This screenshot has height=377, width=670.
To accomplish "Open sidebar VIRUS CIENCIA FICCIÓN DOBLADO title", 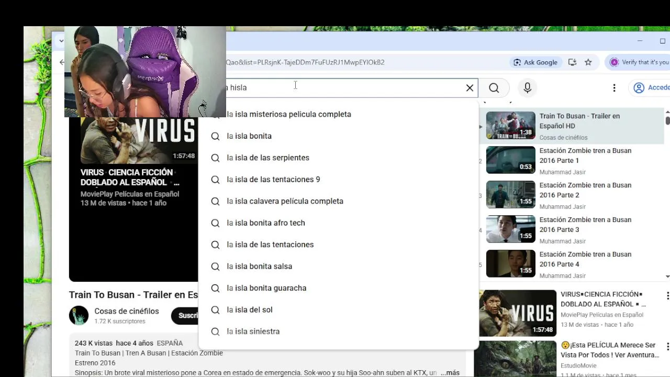I will click(603, 299).
